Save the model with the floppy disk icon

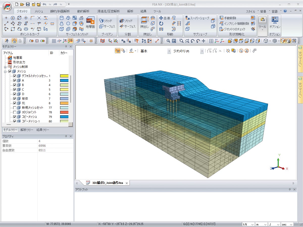(x=28, y=4)
